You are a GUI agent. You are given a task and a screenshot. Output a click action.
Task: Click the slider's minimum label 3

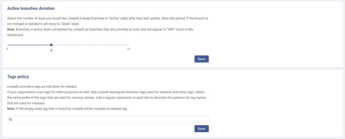(7, 49)
